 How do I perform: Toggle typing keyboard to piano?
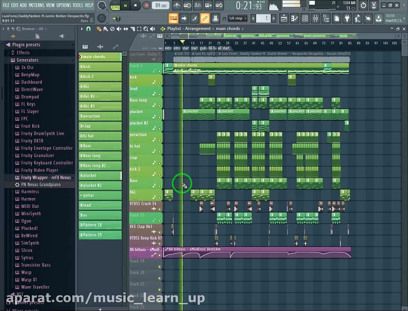(173, 18)
